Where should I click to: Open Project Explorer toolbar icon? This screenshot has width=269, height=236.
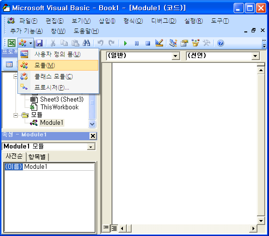tap(173, 43)
